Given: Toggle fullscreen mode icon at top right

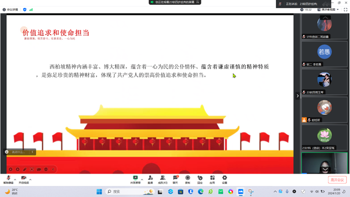Looking at the screenshot, I should [345, 10].
